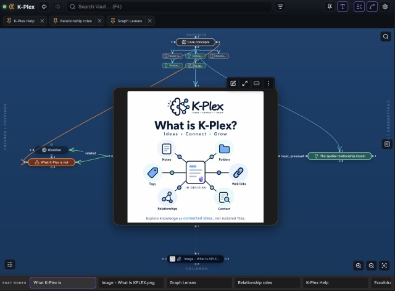The width and height of the screenshot is (395, 291).
Task: Open the pinned Graph Lenses tab
Action: coord(127,21)
